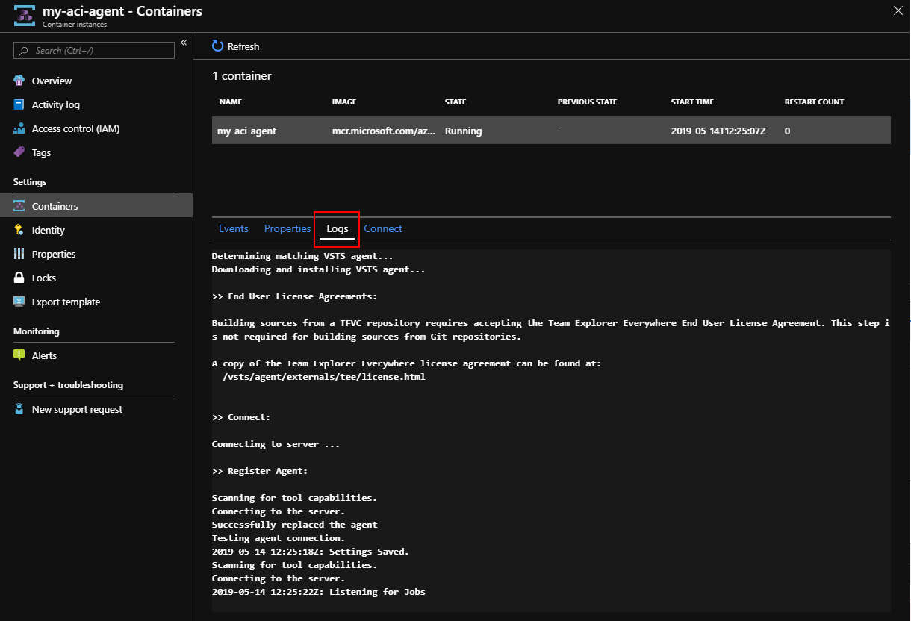Click the New support request icon
The height and width of the screenshot is (621, 911).
coord(19,409)
